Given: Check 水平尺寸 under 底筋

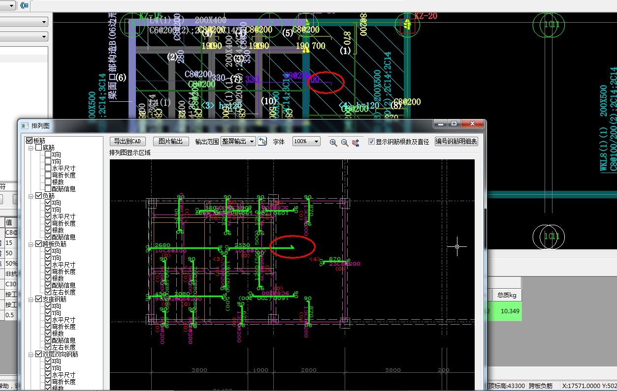Looking at the screenshot, I should click(x=48, y=168).
